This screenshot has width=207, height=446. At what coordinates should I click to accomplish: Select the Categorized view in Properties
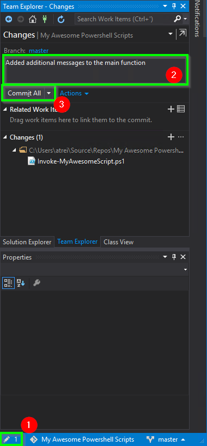point(9,283)
